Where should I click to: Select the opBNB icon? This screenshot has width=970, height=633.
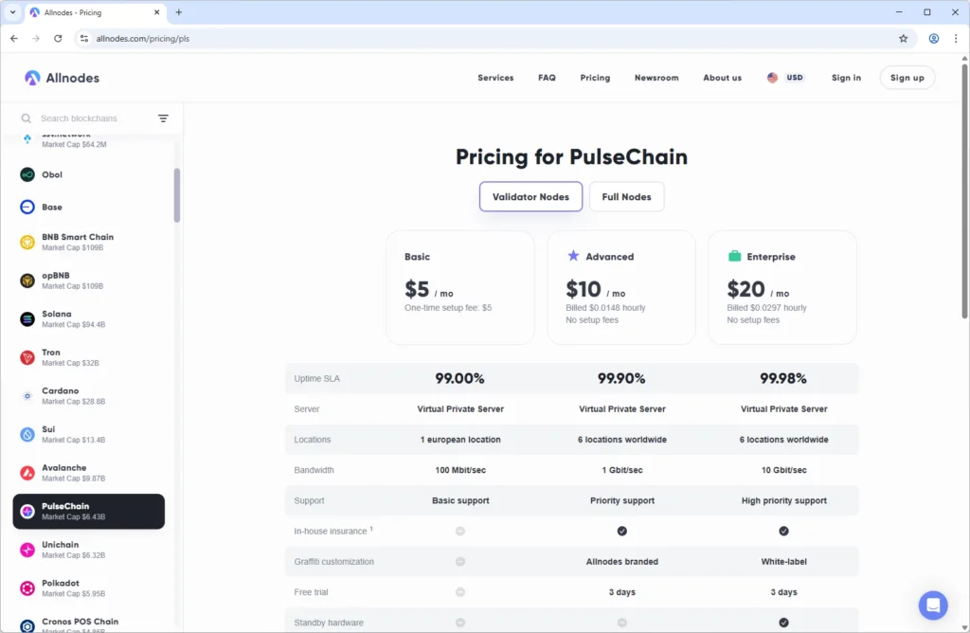click(x=27, y=280)
